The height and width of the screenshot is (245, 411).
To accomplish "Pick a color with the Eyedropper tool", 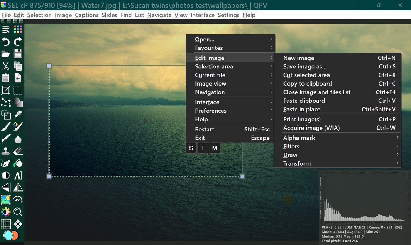I will pos(18,115).
